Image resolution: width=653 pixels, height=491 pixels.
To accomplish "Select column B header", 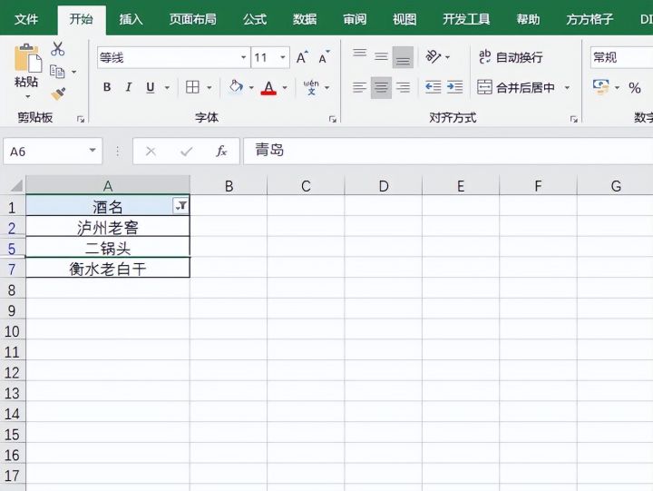I will point(229,185).
